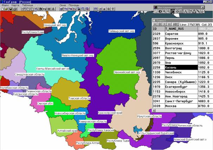Click population value 8793.0

pos(205,106)
